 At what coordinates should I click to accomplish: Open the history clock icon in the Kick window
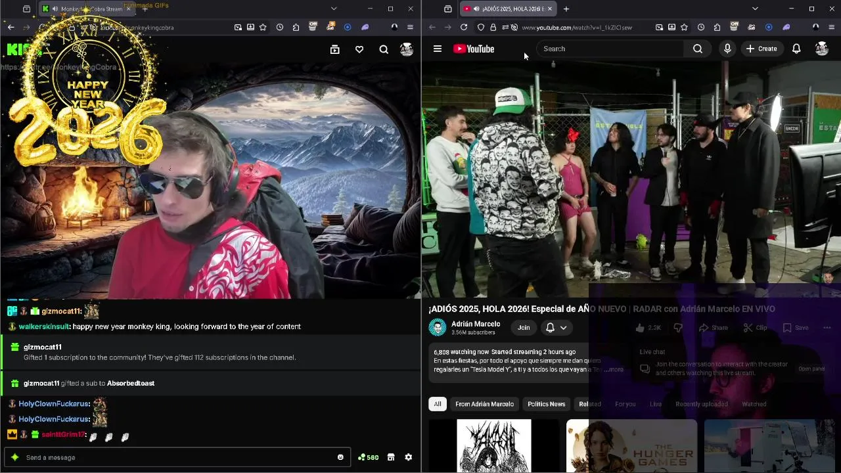280,28
